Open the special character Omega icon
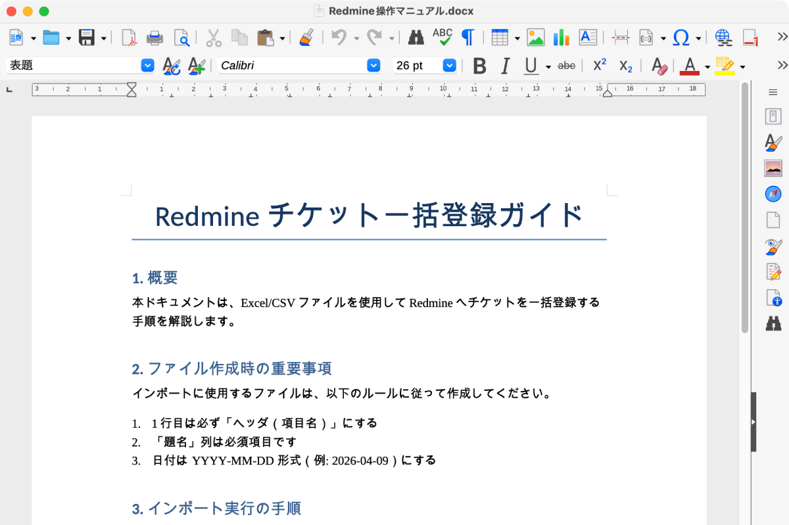This screenshot has height=525, width=789. click(x=681, y=37)
